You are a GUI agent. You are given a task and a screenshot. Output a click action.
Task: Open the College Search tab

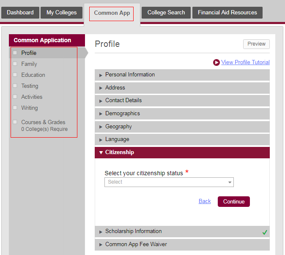166,13
